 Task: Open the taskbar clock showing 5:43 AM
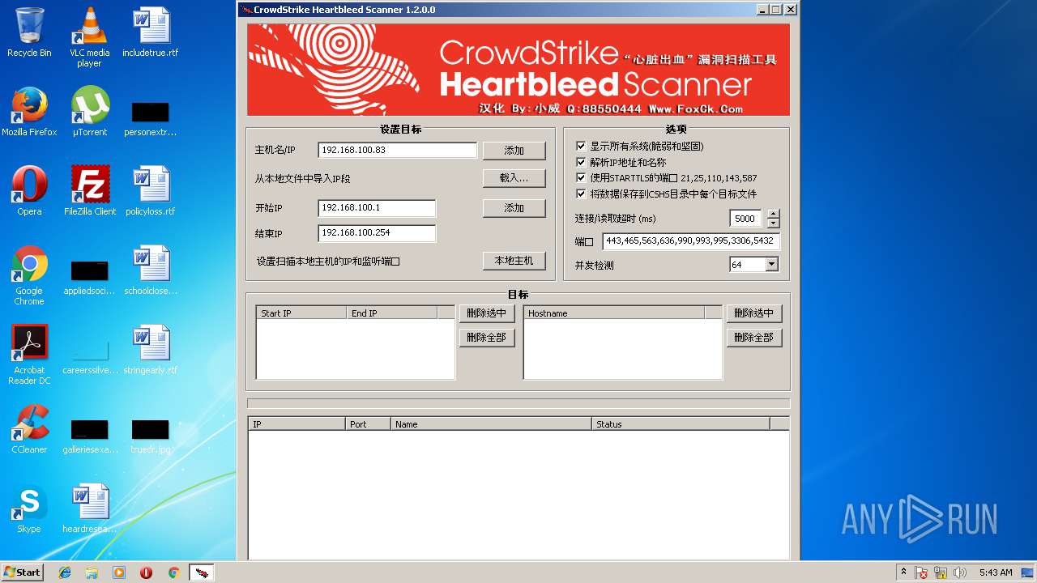[996, 572]
